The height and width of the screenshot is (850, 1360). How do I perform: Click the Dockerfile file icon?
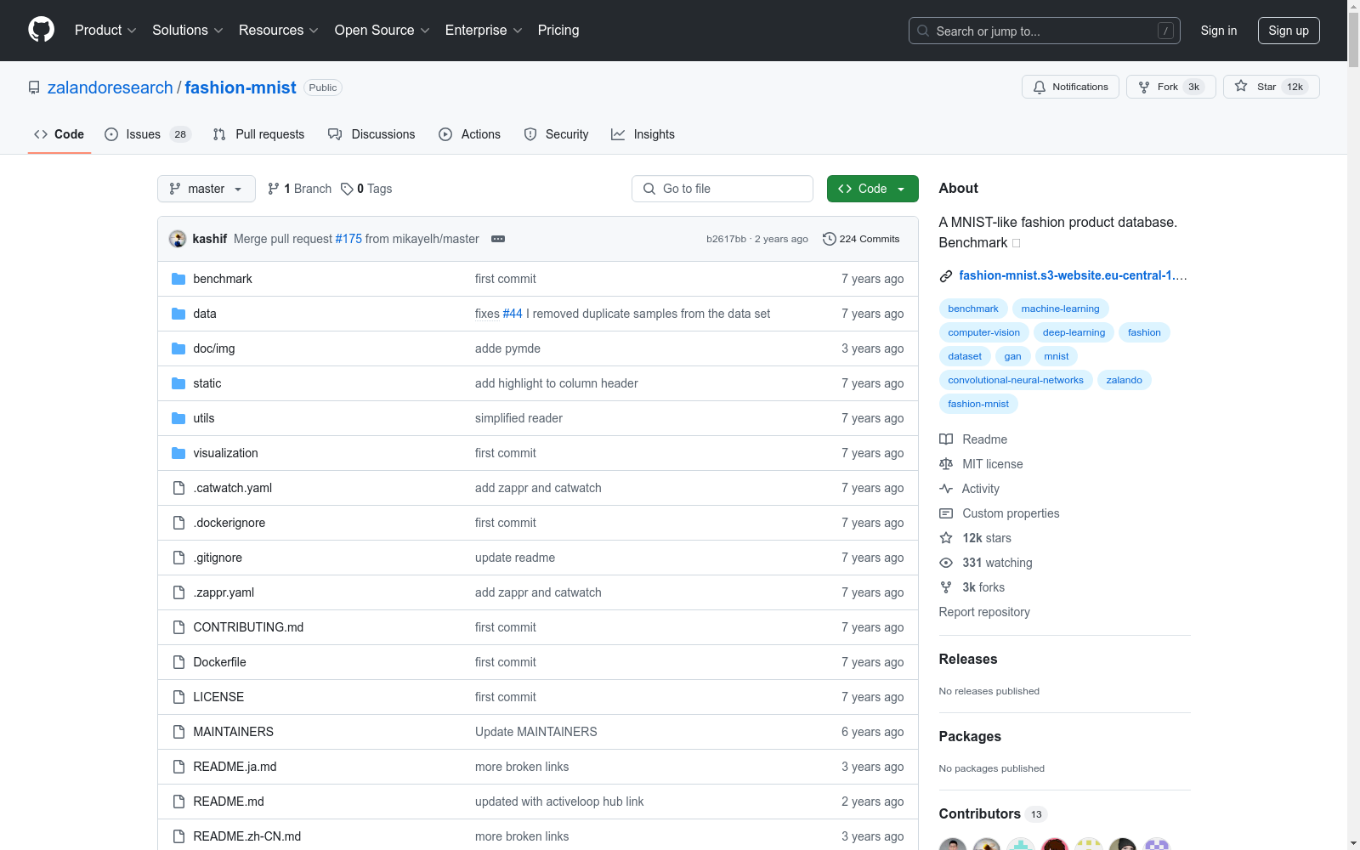[178, 662]
